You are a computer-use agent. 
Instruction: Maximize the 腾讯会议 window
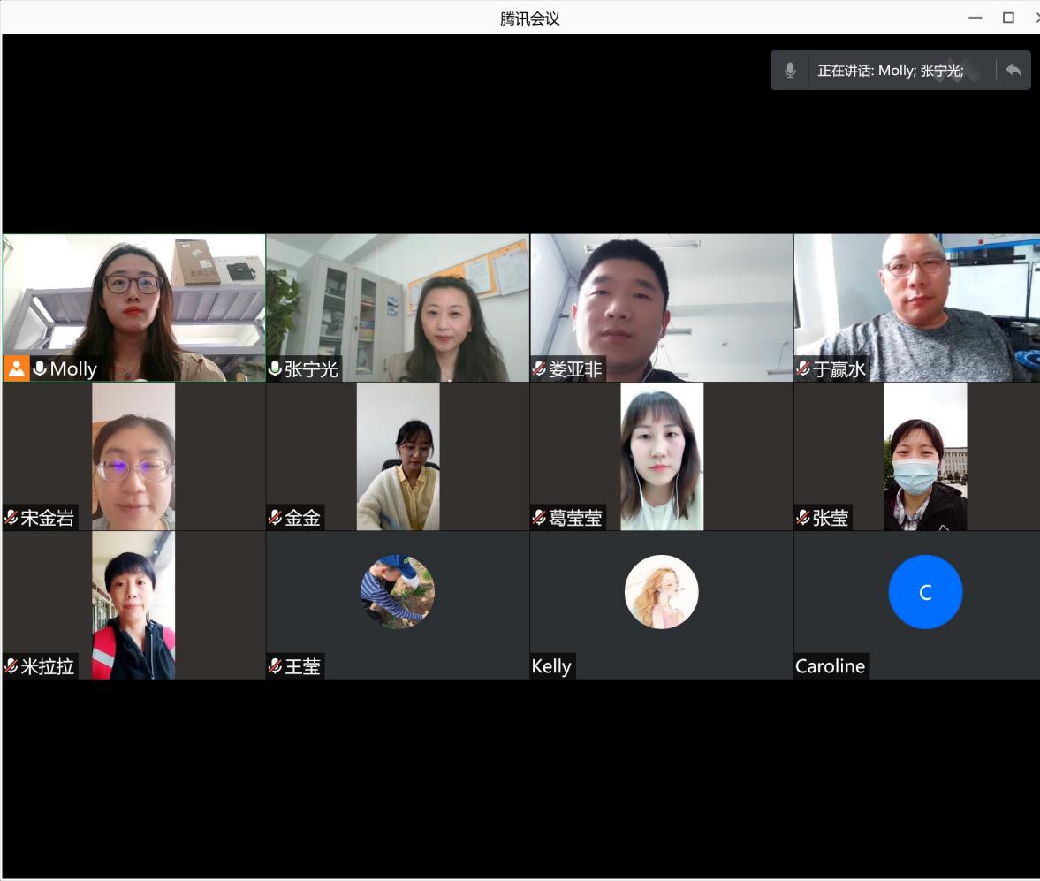click(1008, 18)
